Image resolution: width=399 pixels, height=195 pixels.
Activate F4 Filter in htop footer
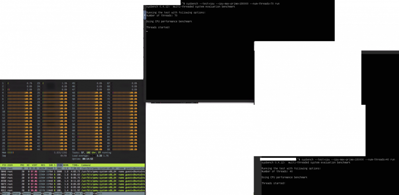click(x=36, y=193)
